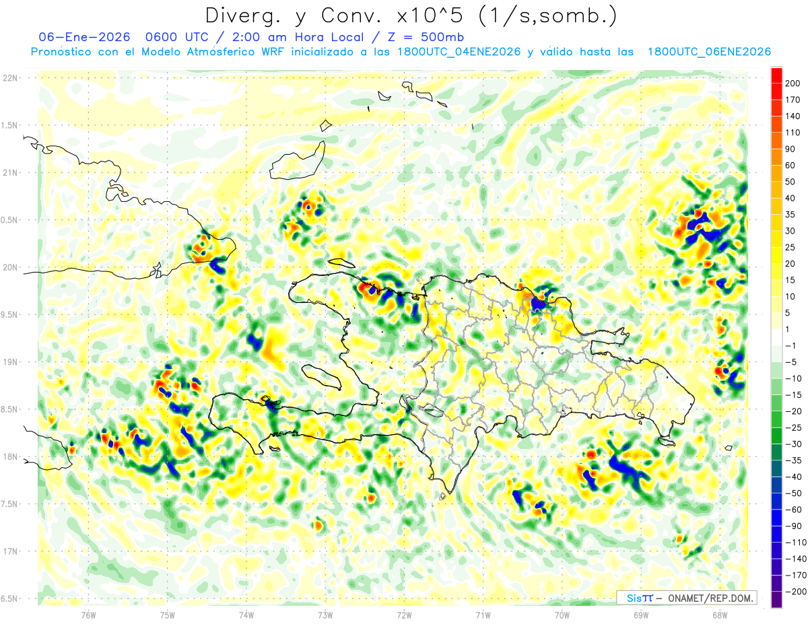
Task: Click the '1.5N' latitude label
Action: [9, 125]
